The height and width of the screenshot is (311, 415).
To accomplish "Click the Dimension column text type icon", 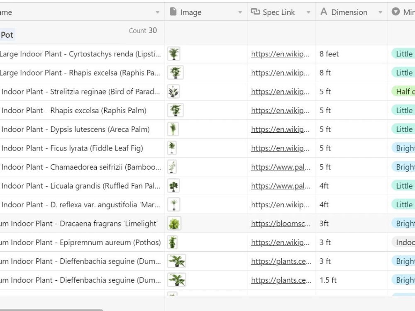I will pyautogui.click(x=324, y=12).
